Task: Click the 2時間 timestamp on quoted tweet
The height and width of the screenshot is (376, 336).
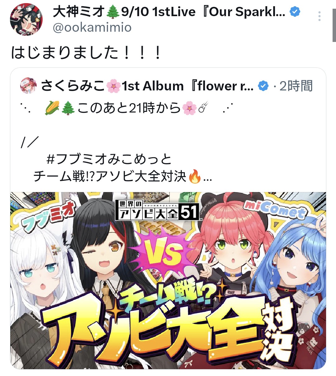Action: point(296,86)
